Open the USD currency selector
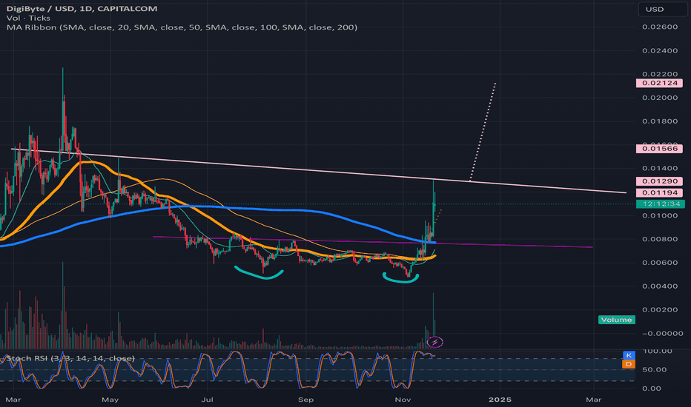This screenshot has width=691, height=407. 663,9
